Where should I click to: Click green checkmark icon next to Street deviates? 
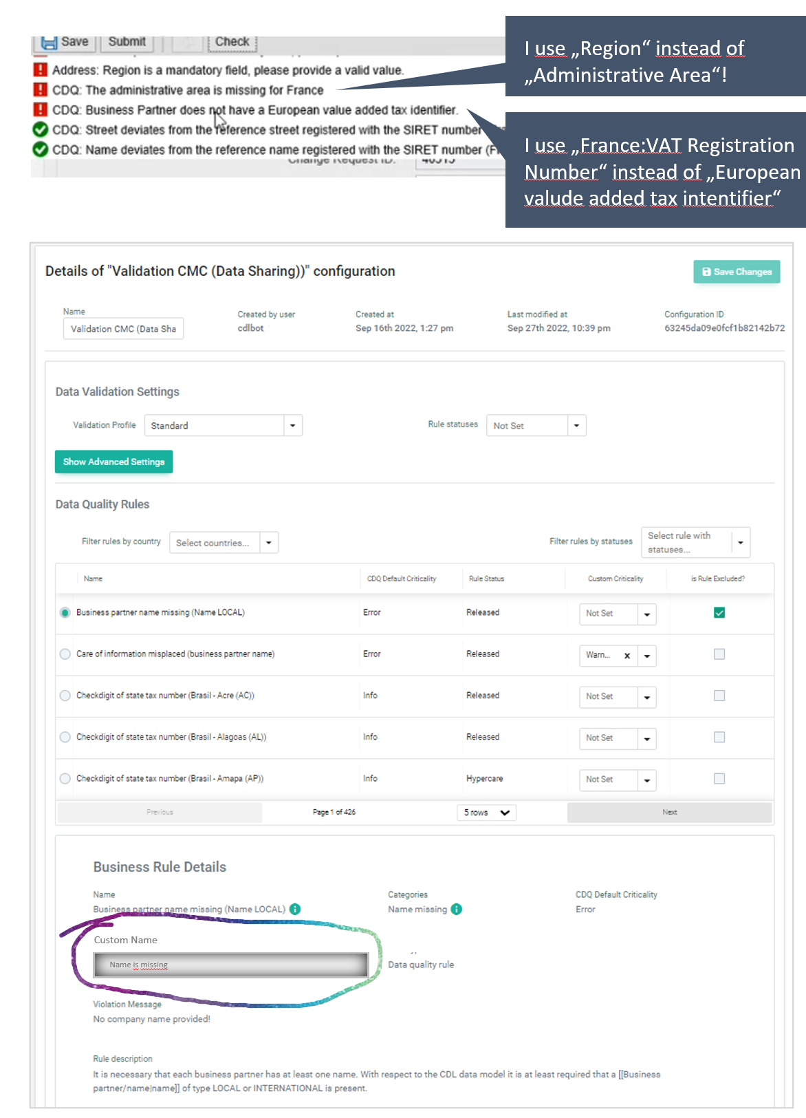click(x=41, y=130)
